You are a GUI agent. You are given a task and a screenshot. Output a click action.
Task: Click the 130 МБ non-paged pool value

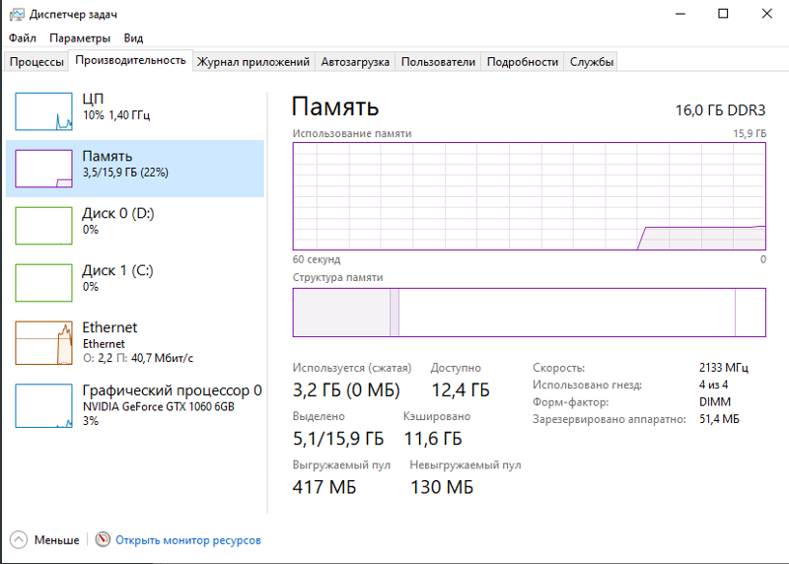pyautogui.click(x=442, y=487)
